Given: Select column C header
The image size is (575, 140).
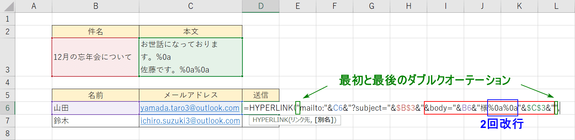Looking at the screenshot, I should tap(191, 6).
